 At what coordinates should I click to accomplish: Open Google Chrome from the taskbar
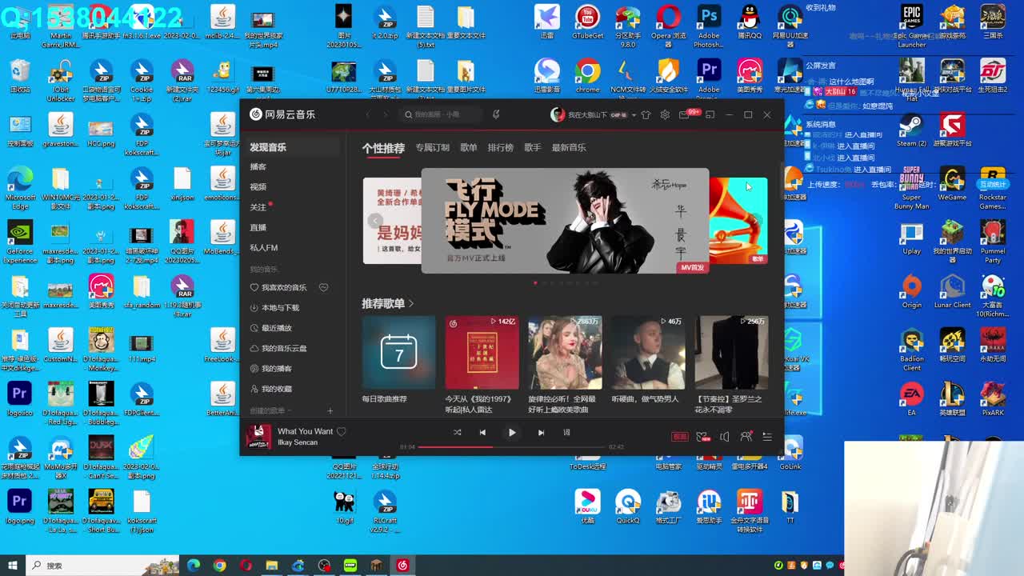(220, 566)
